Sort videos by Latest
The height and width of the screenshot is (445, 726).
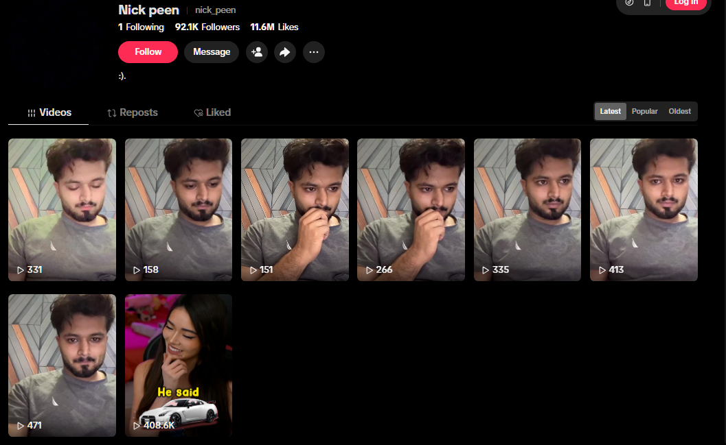pos(610,111)
